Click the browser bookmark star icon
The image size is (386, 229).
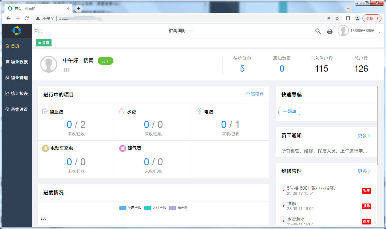coord(337,18)
